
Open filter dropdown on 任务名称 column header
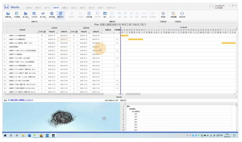(x=37, y=33)
